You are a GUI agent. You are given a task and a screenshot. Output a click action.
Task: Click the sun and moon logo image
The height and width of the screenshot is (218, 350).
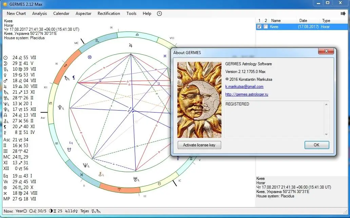click(199, 100)
